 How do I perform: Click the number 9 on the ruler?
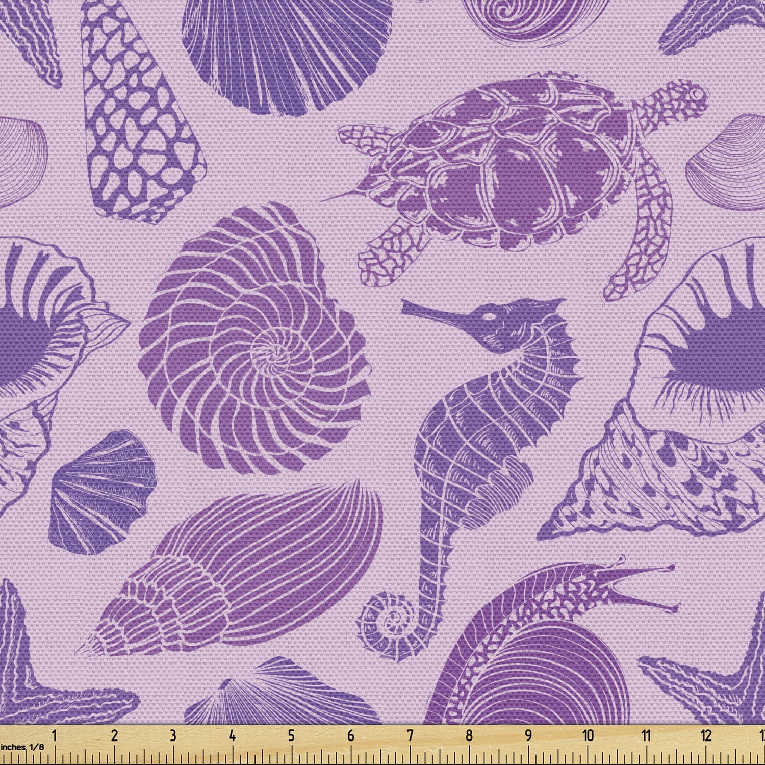(528, 735)
